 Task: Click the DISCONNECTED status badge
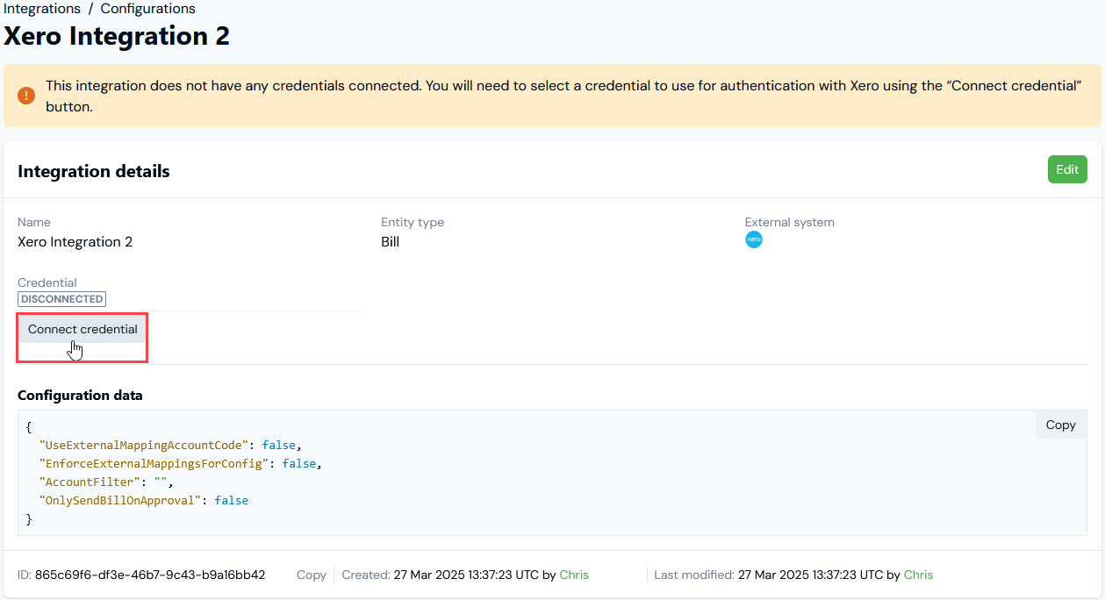pos(61,299)
